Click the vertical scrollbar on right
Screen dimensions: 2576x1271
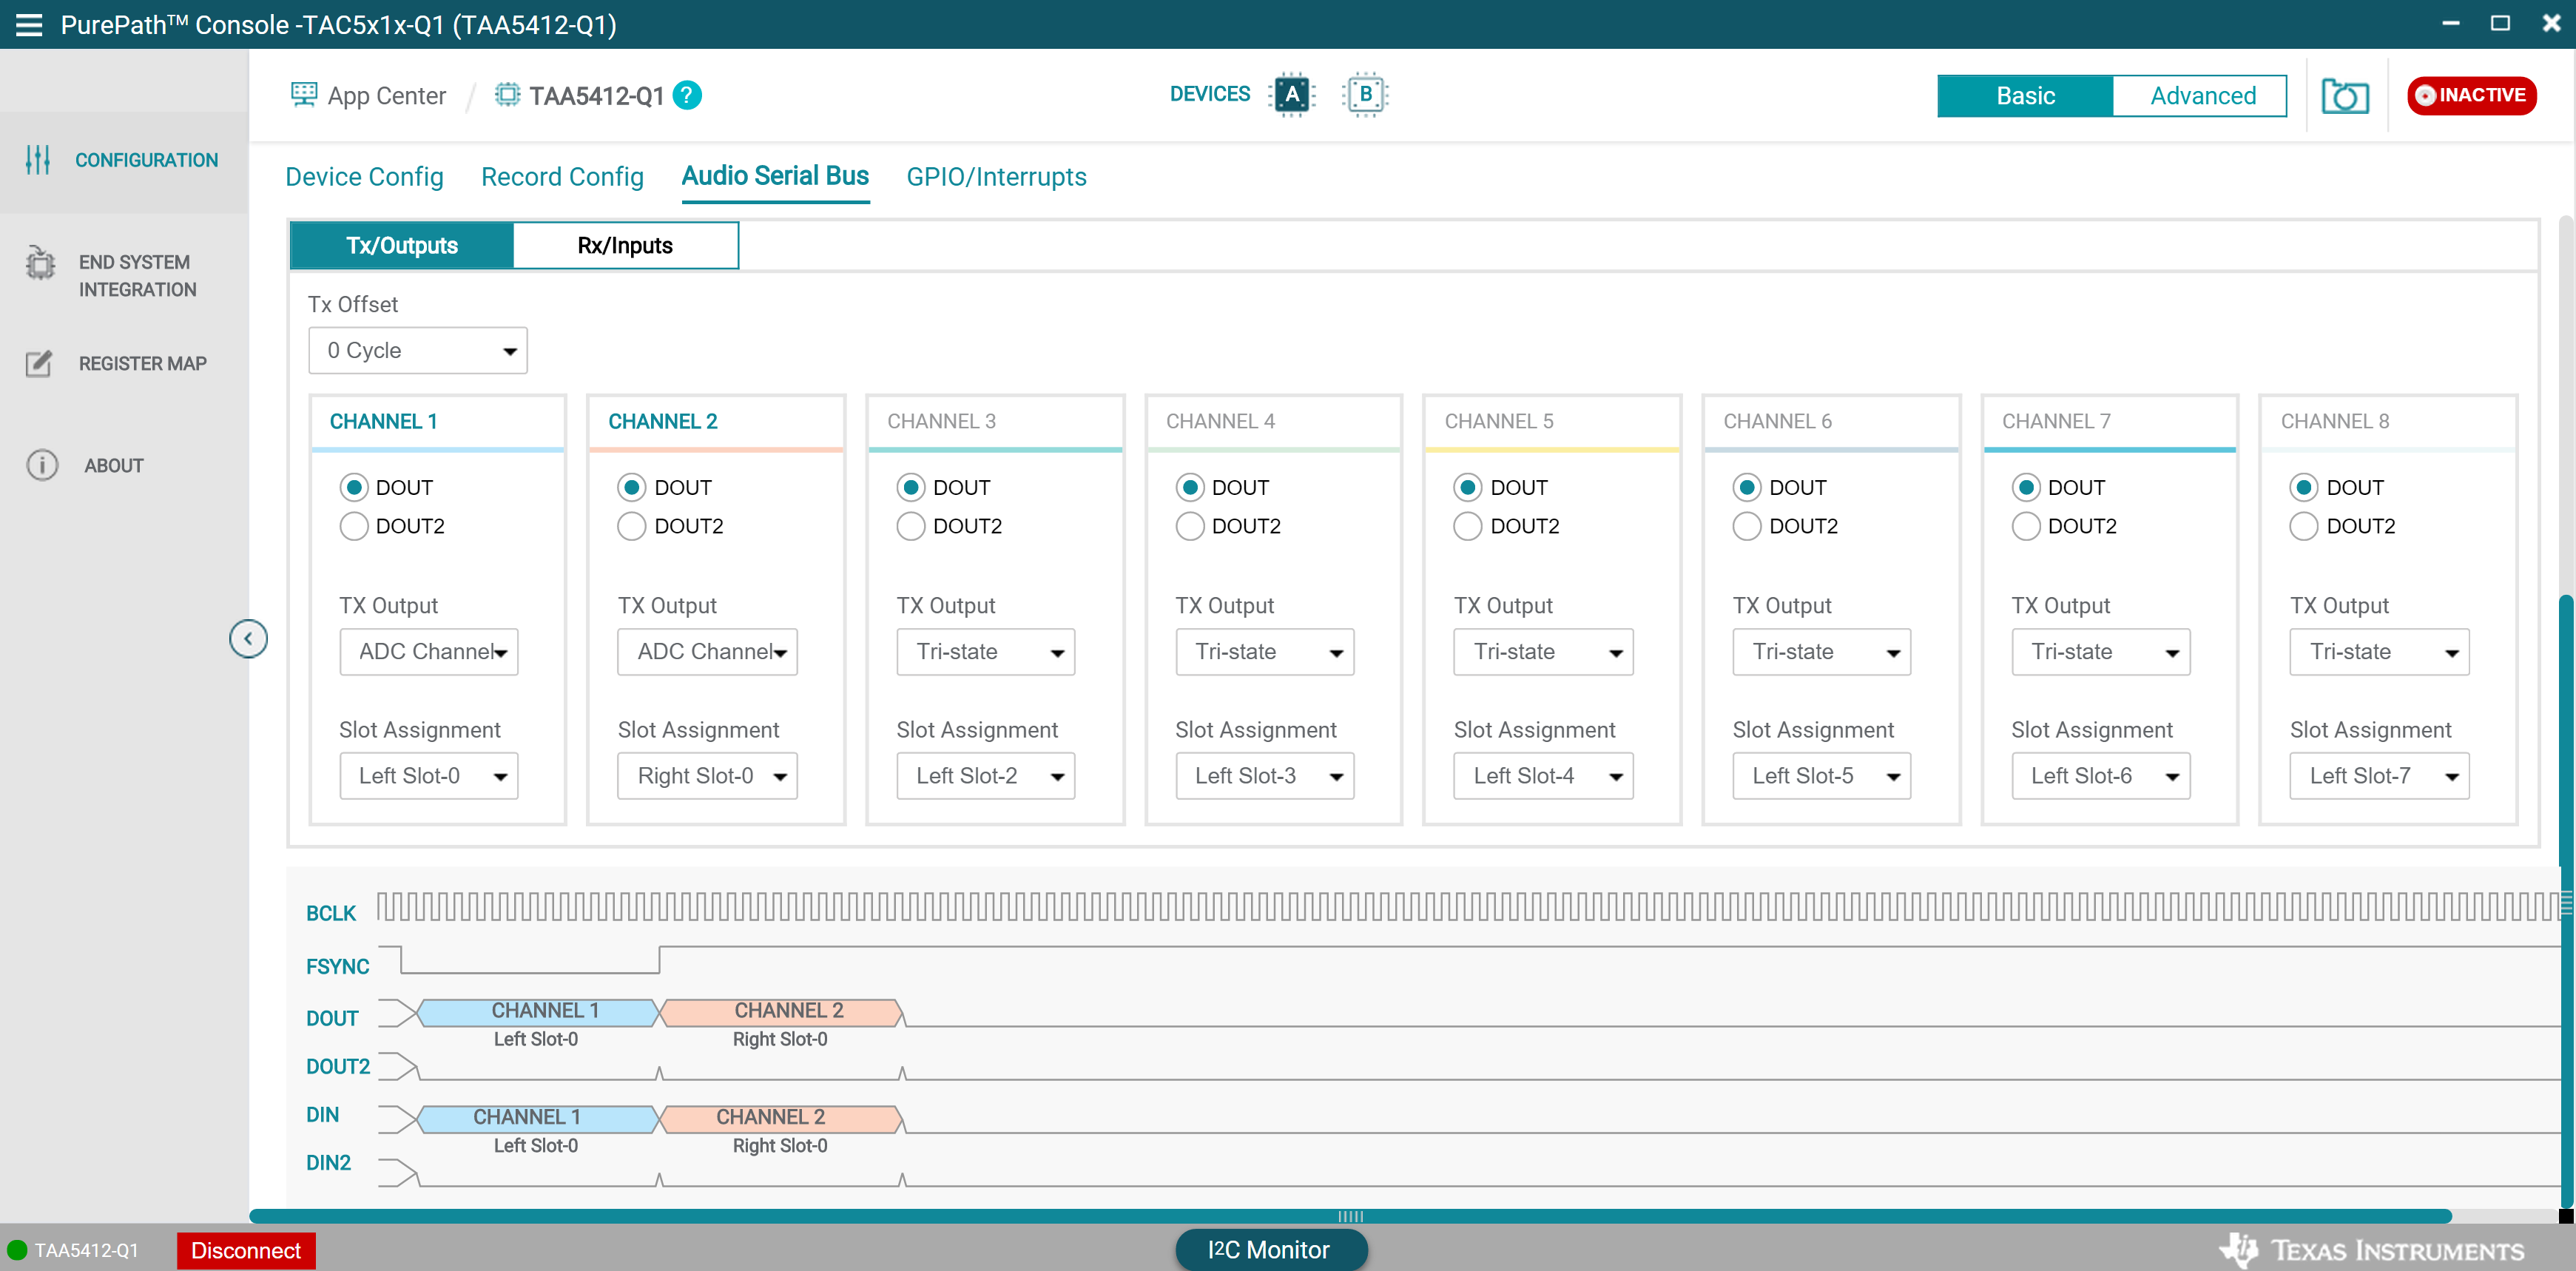pos(2565,900)
